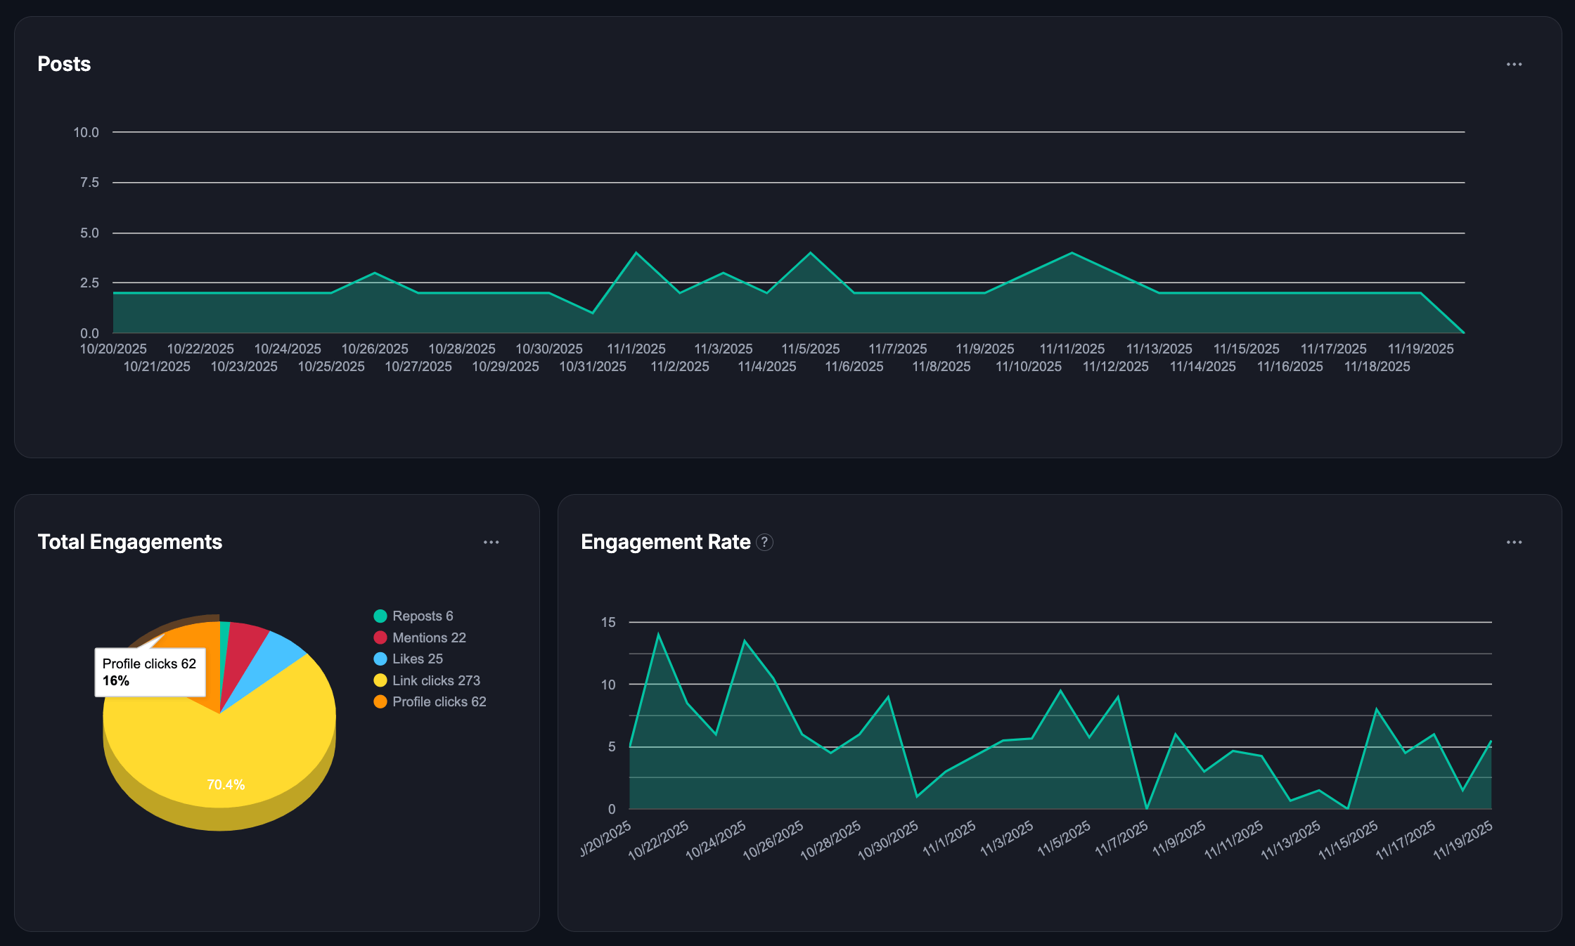Click 10/24/2025 label on Engagement Rate axis
Viewport: 1575px width, 946px height.
[x=716, y=841]
